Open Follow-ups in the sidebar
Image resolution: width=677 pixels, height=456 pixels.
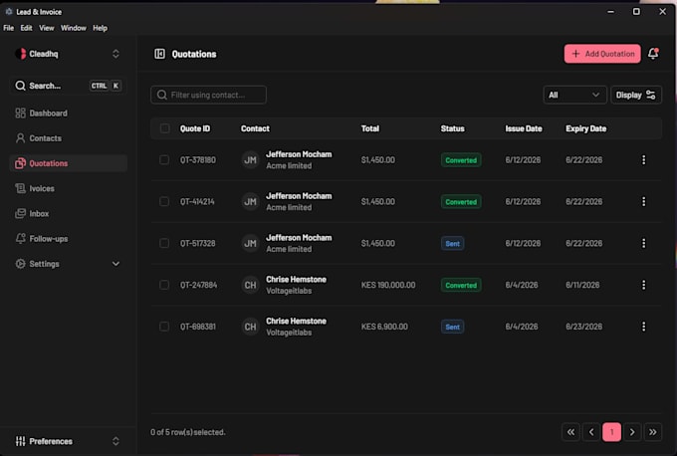[x=68, y=238]
